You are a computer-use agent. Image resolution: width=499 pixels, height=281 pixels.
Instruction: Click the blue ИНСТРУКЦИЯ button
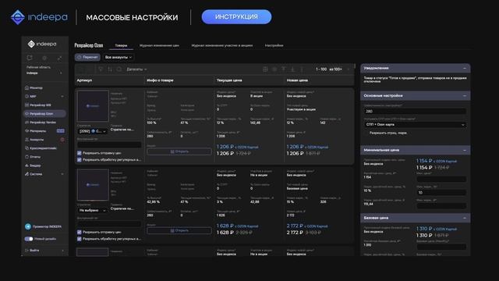pos(236,17)
